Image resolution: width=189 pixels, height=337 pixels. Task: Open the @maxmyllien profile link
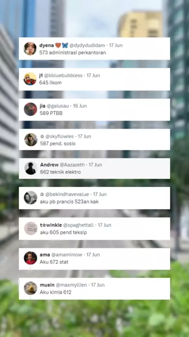71,285
